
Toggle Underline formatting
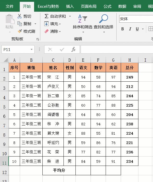(x=137, y=29)
